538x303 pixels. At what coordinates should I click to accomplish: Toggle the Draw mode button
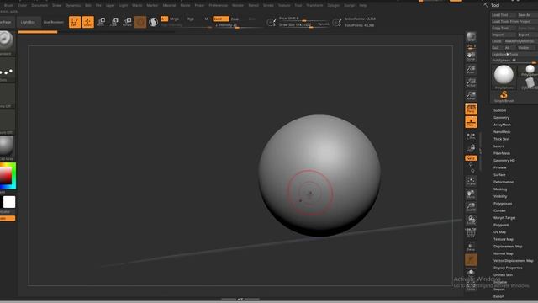click(x=87, y=22)
